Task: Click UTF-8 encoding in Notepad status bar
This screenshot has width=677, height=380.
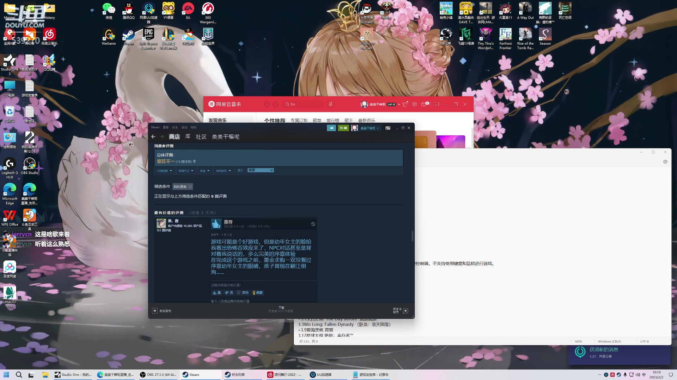Action: (645, 341)
